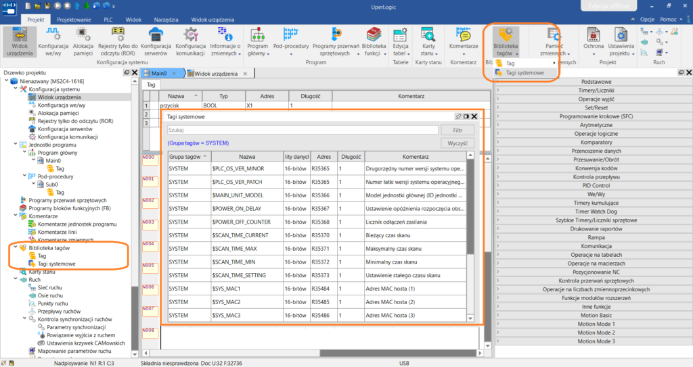The image size is (693, 367).
Task: Start the PLC with the Run icon
Action: 58,6
